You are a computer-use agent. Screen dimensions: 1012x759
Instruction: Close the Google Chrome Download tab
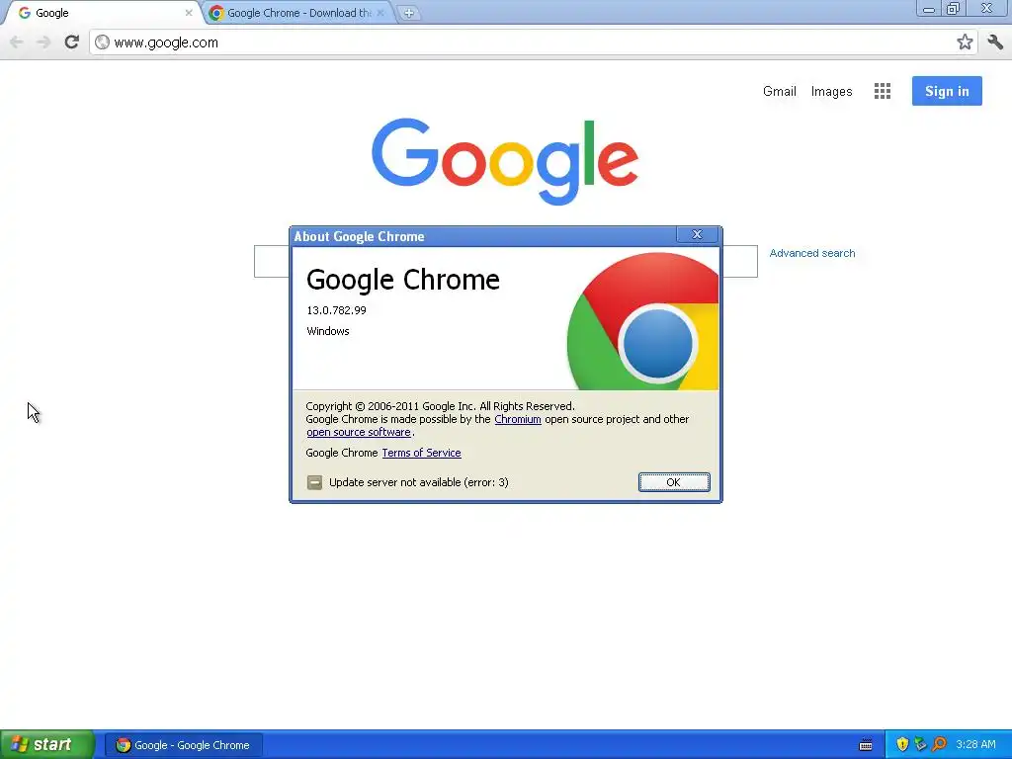pos(380,13)
